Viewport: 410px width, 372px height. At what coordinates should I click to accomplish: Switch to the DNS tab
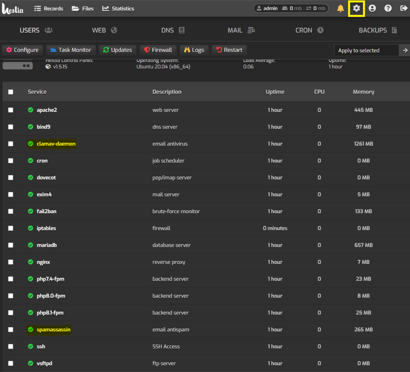(173, 30)
